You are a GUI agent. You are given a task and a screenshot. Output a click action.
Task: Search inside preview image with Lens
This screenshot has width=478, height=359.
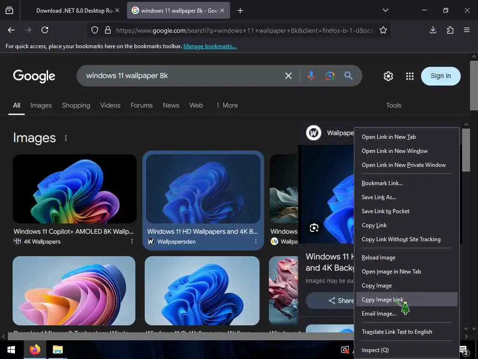(x=314, y=228)
